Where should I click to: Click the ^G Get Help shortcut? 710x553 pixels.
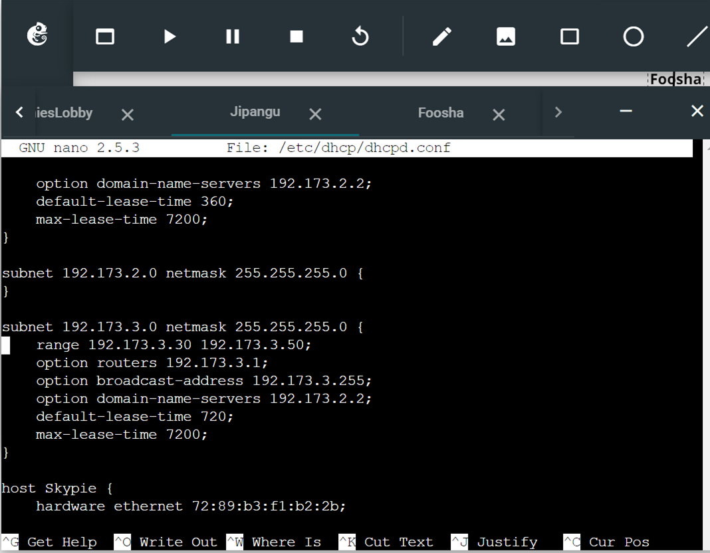tap(49, 542)
